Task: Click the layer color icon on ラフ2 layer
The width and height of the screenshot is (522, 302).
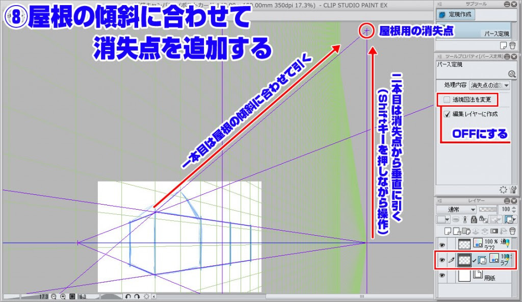Action: (478, 243)
